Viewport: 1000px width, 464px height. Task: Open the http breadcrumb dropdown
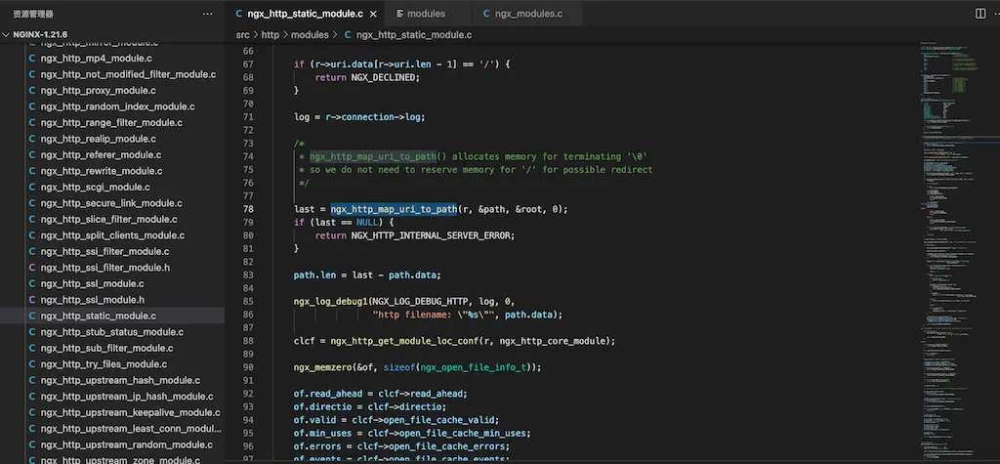271,35
